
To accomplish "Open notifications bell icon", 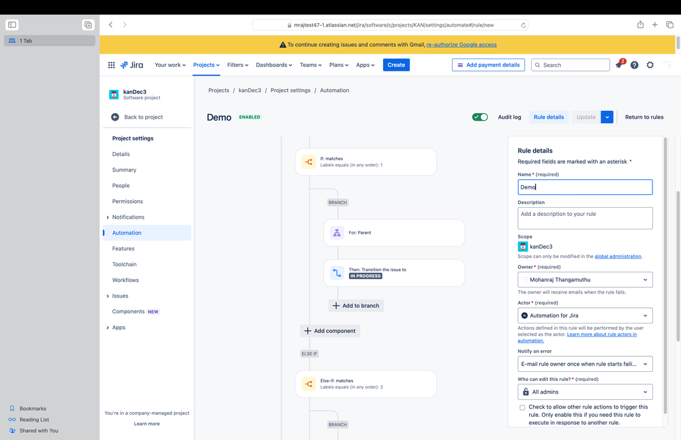I will (620, 65).
